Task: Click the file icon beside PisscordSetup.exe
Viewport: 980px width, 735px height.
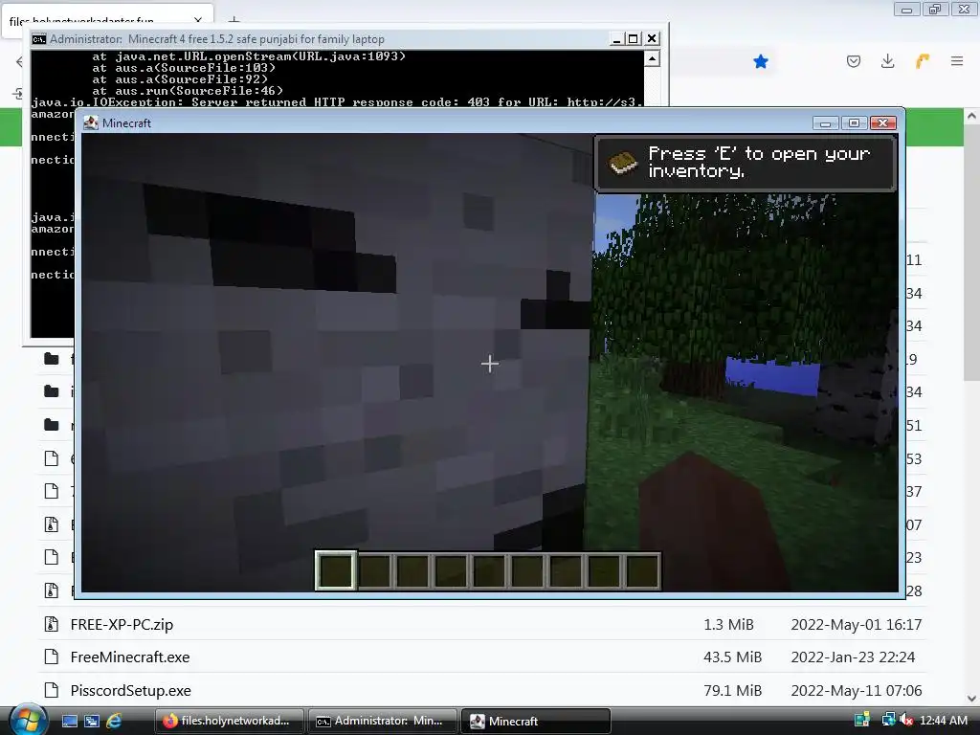Action: [52, 690]
